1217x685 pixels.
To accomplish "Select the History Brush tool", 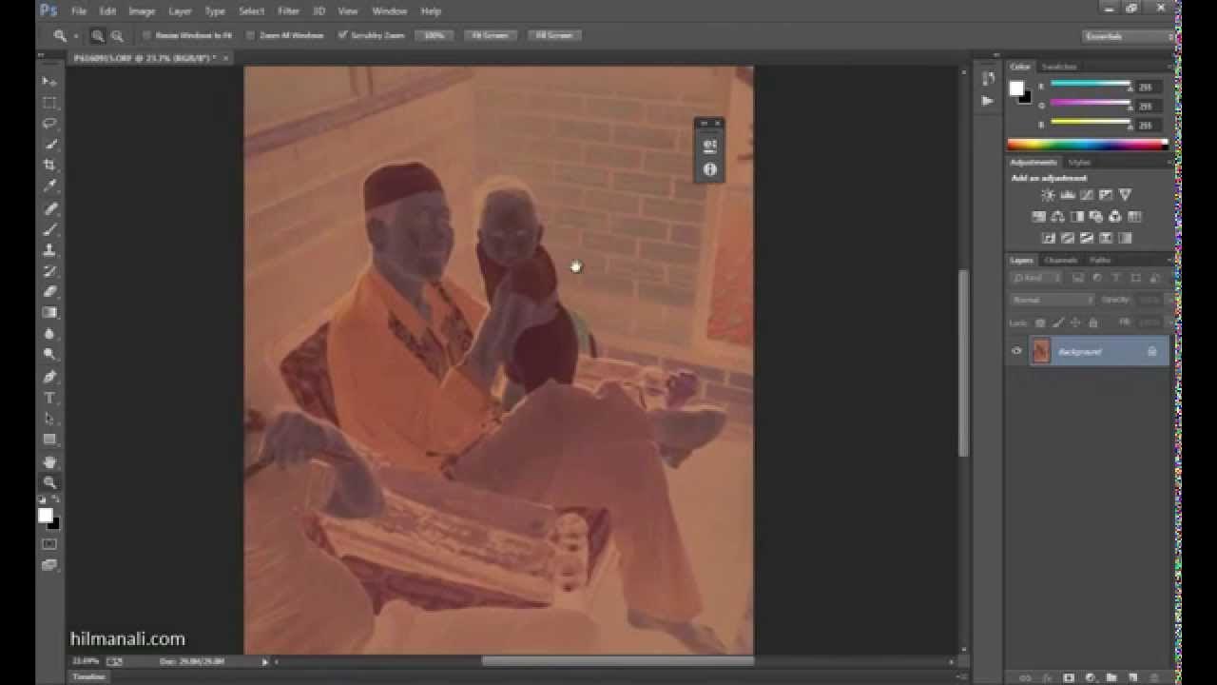I will click(49, 272).
